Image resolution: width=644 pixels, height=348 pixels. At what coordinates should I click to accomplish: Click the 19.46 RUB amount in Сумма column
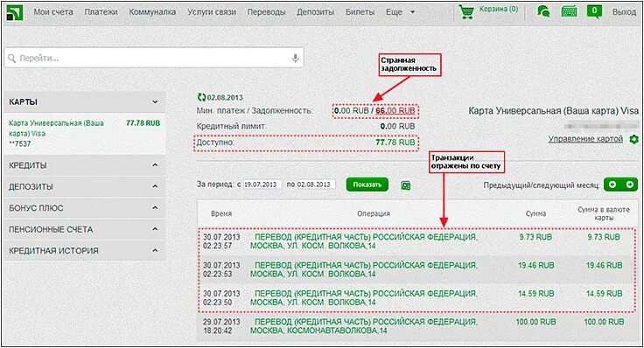tap(536, 266)
